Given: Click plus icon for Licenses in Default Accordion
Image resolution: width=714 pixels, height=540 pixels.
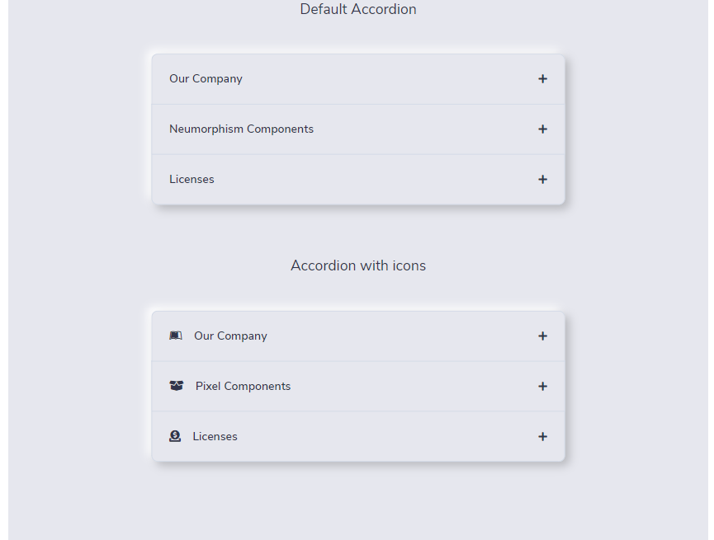Looking at the screenshot, I should (x=542, y=180).
